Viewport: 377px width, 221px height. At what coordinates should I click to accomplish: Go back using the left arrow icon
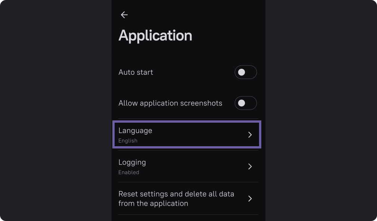124,15
